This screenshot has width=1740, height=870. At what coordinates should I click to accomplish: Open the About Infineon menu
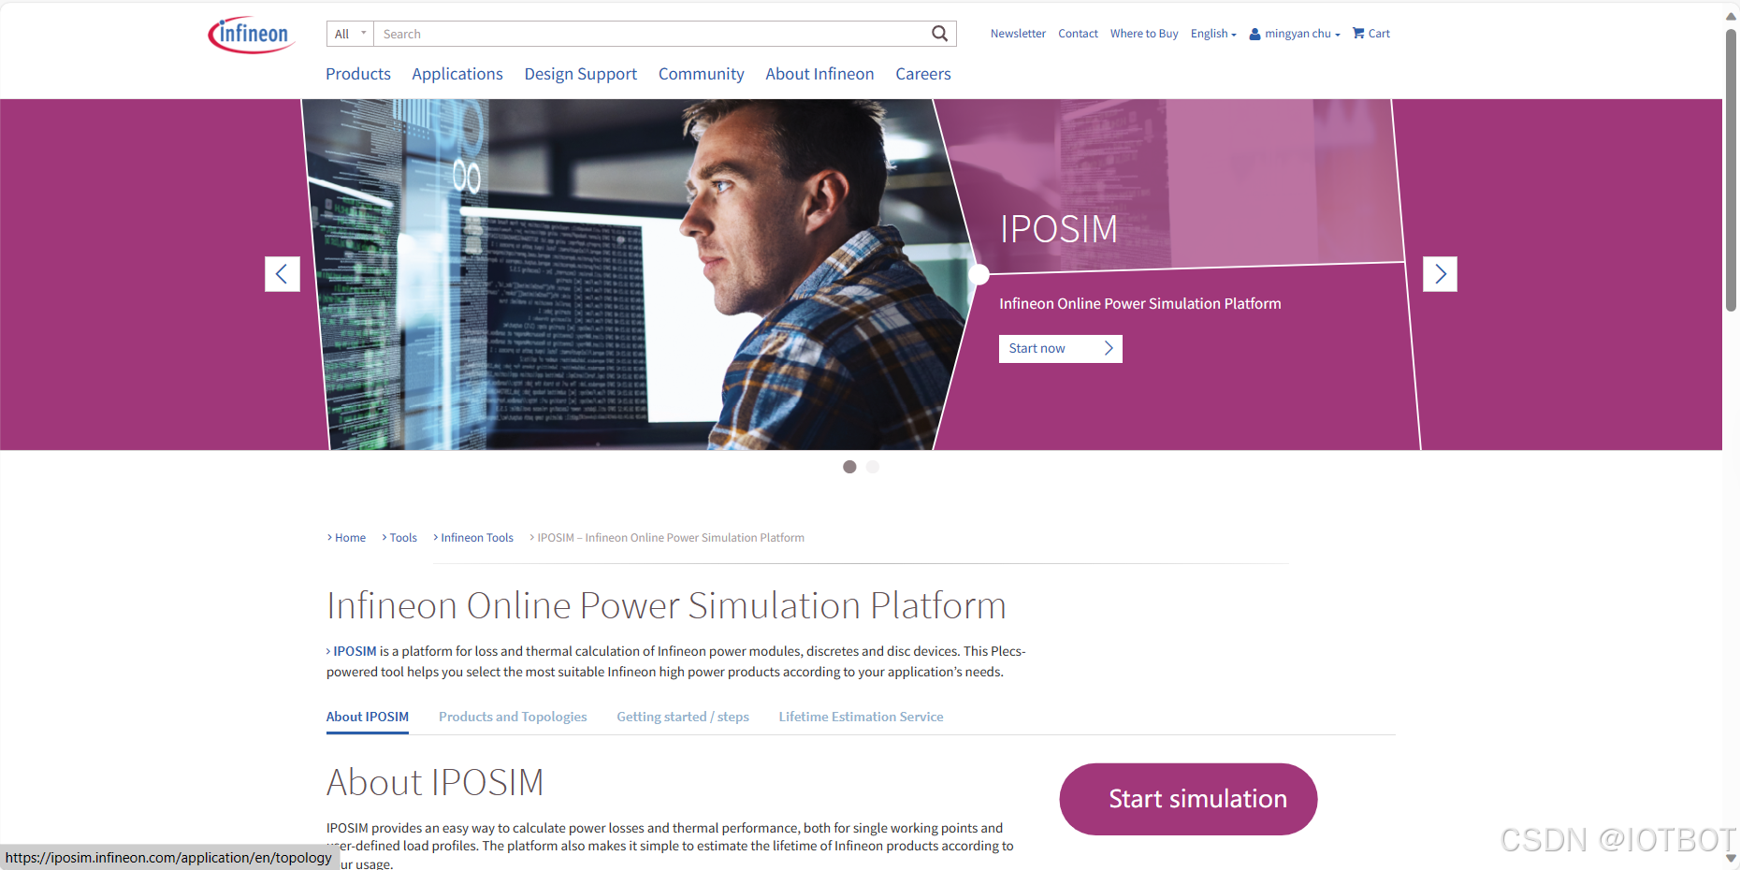tap(819, 74)
